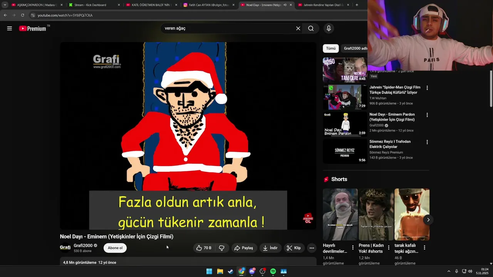Viewport: 493px width, 277px height.
Task: Open the Grafi2000 channel name link
Action: (83, 245)
